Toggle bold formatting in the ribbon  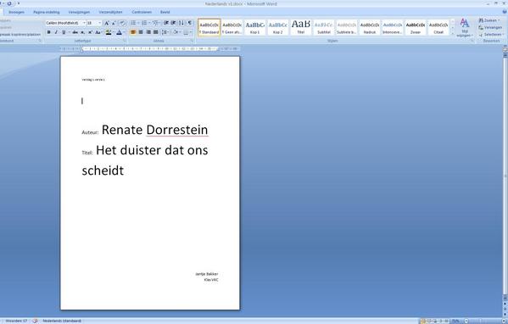(x=49, y=32)
